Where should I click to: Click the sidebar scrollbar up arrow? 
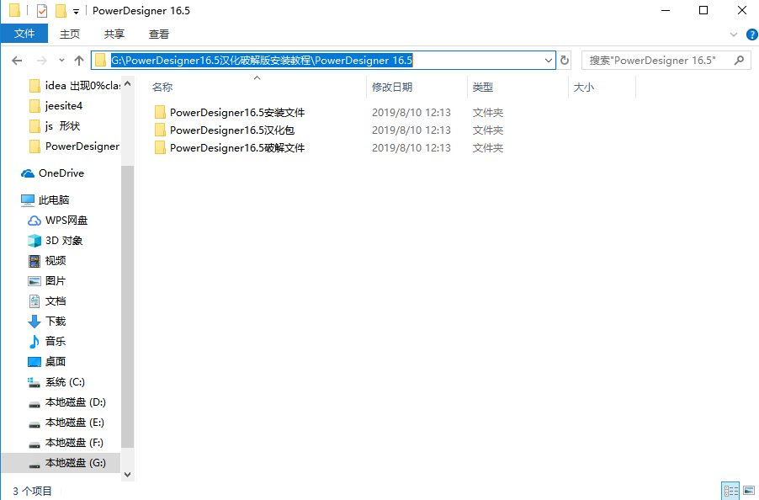[x=128, y=83]
